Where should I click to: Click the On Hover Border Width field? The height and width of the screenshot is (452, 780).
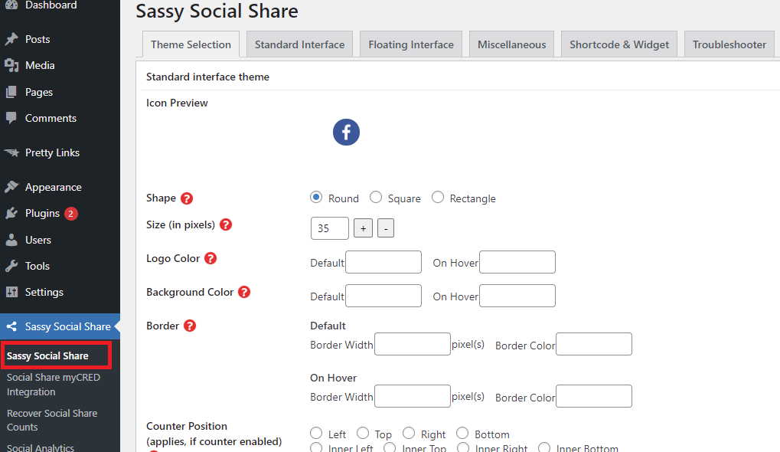413,396
